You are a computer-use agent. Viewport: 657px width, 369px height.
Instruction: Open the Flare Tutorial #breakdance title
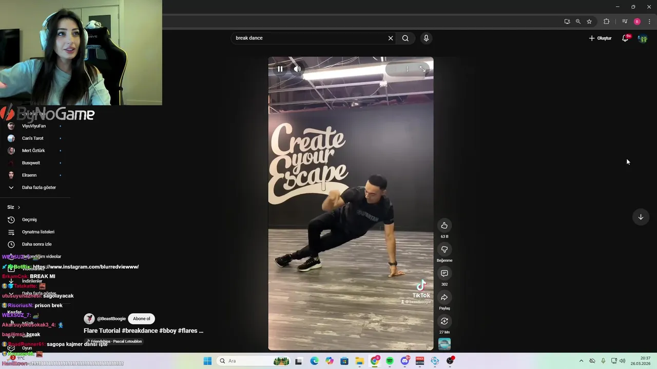(144, 331)
